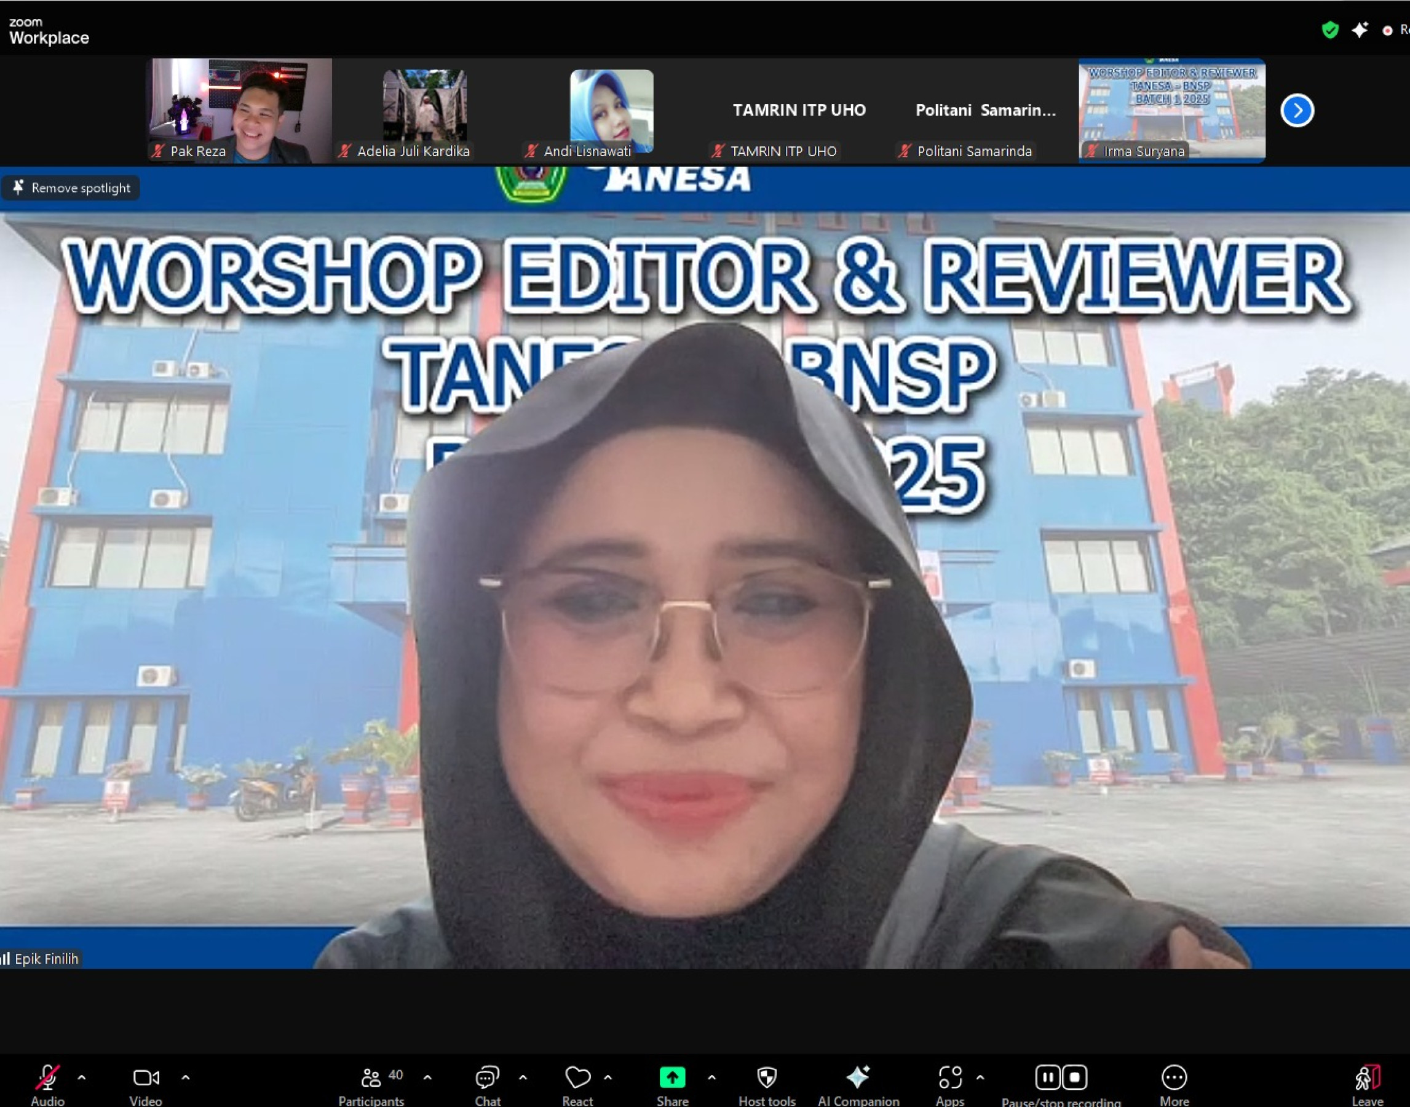1410x1107 pixels.
Task: Select Andi Lisnawati participant thumbnail
Action: [x=612, y=110]
